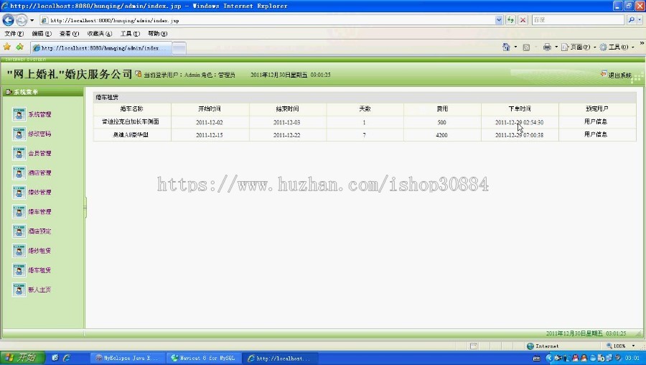The image size is (646, 365).
Task: Click the 下单时间 column header
Action: coord(520,109)
